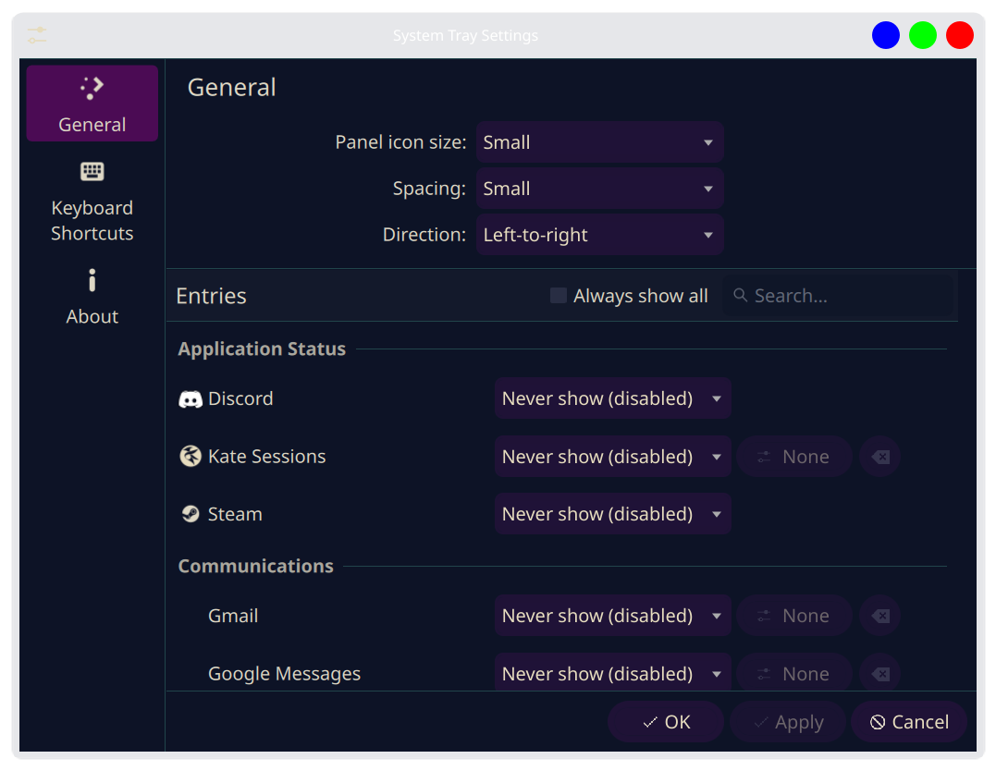Click the Steam icon in Application Status
The width and height of the screenshot is (996, 771).
coord(191,514)
